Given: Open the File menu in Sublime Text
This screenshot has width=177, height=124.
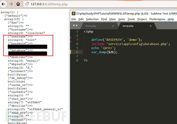Looking at the screenshot, I should coord(73,19).
